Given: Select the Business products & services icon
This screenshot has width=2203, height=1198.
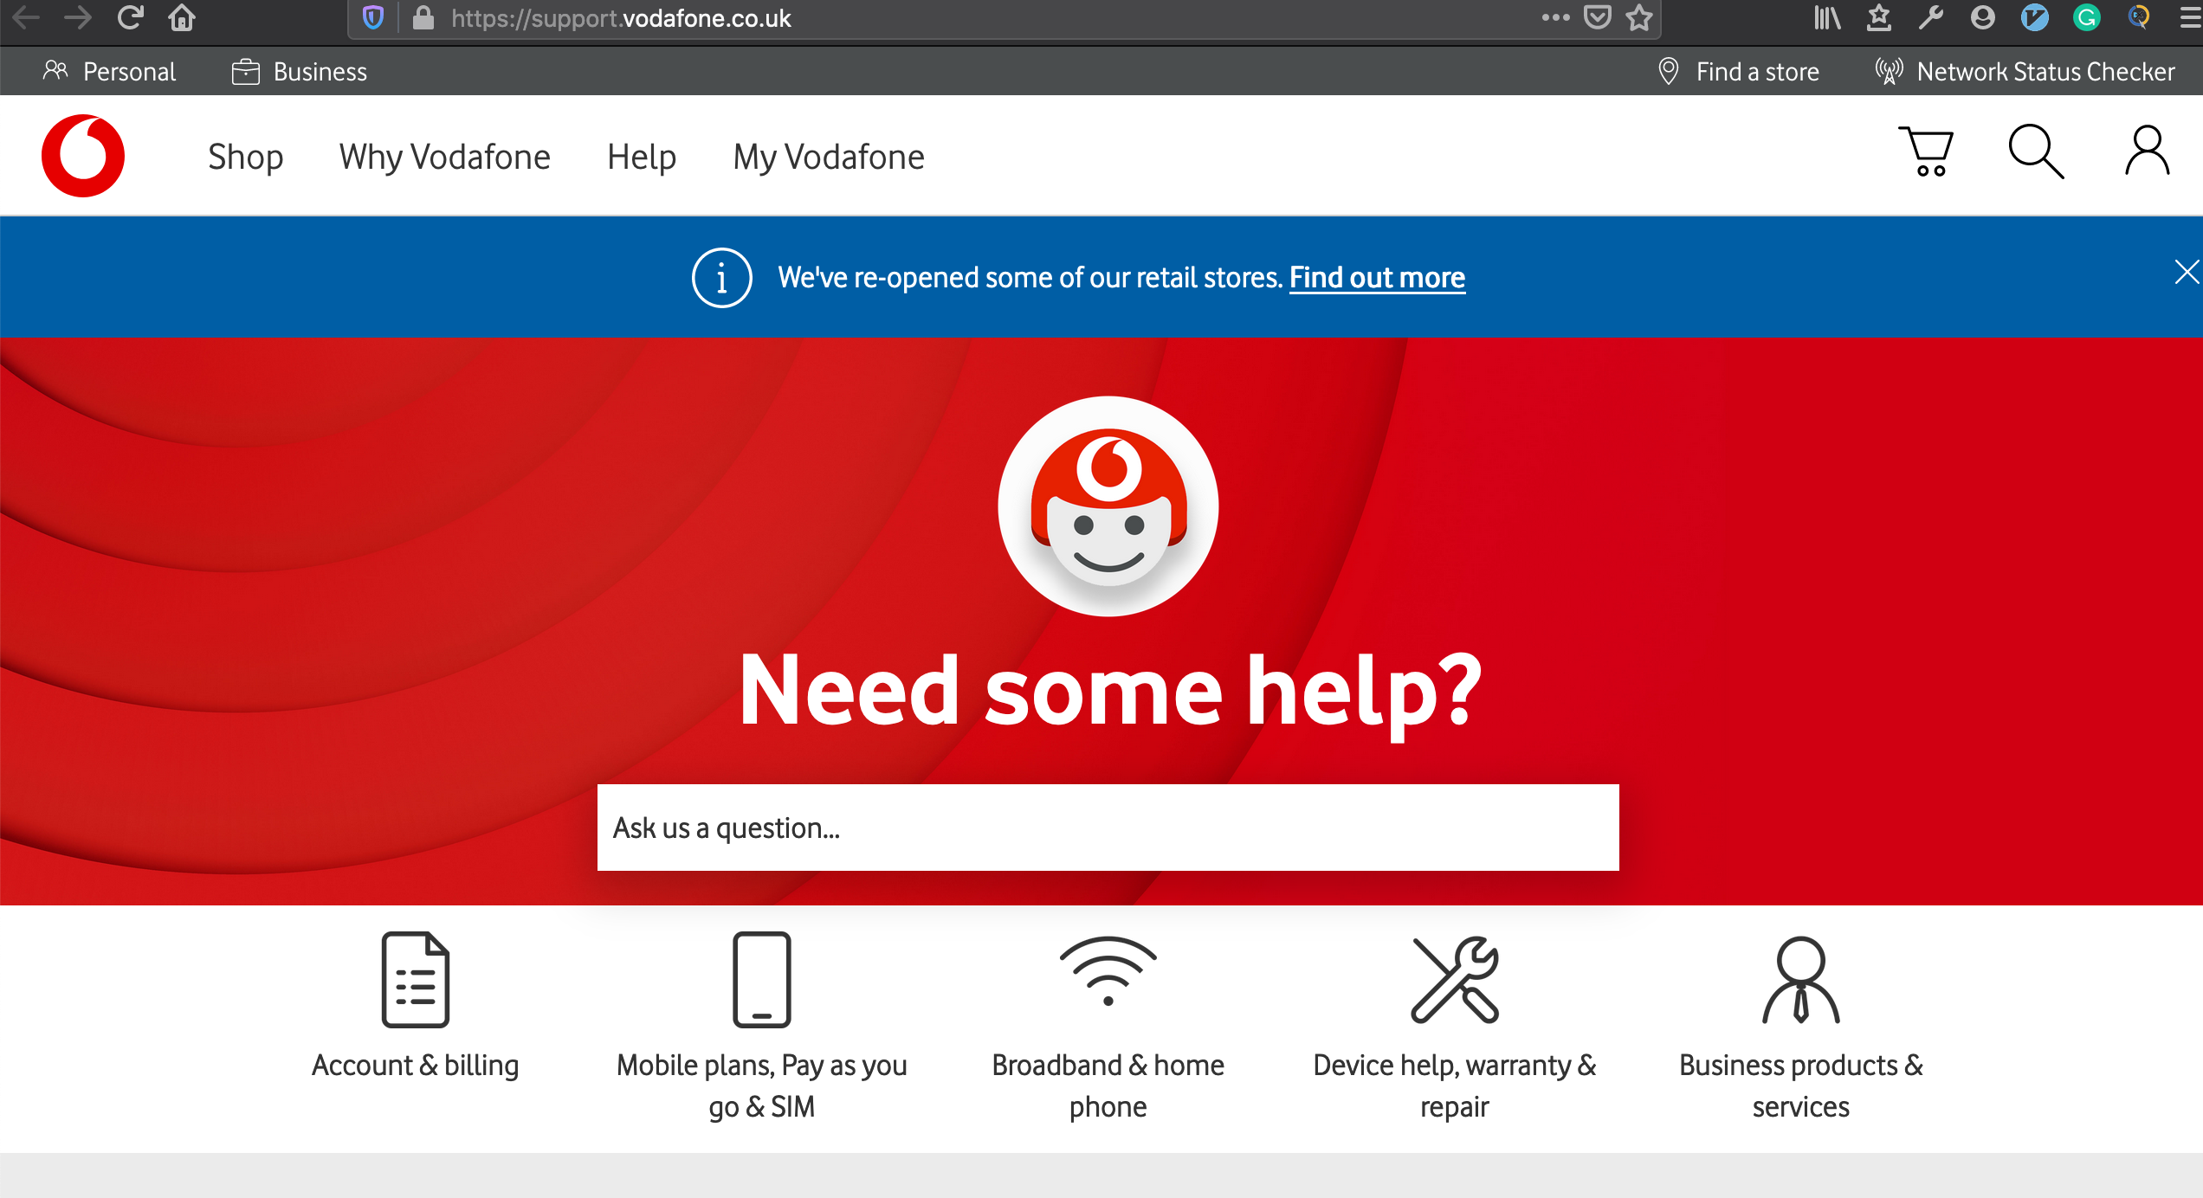Looking at the screenshot, I should click(1800, 979).
